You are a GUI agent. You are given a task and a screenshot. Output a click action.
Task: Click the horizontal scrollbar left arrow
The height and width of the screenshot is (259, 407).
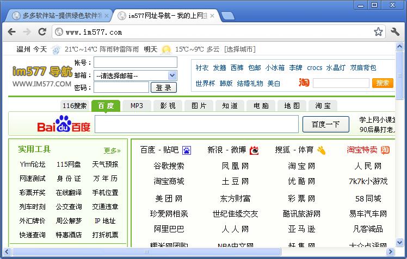(x=7, y=251)
